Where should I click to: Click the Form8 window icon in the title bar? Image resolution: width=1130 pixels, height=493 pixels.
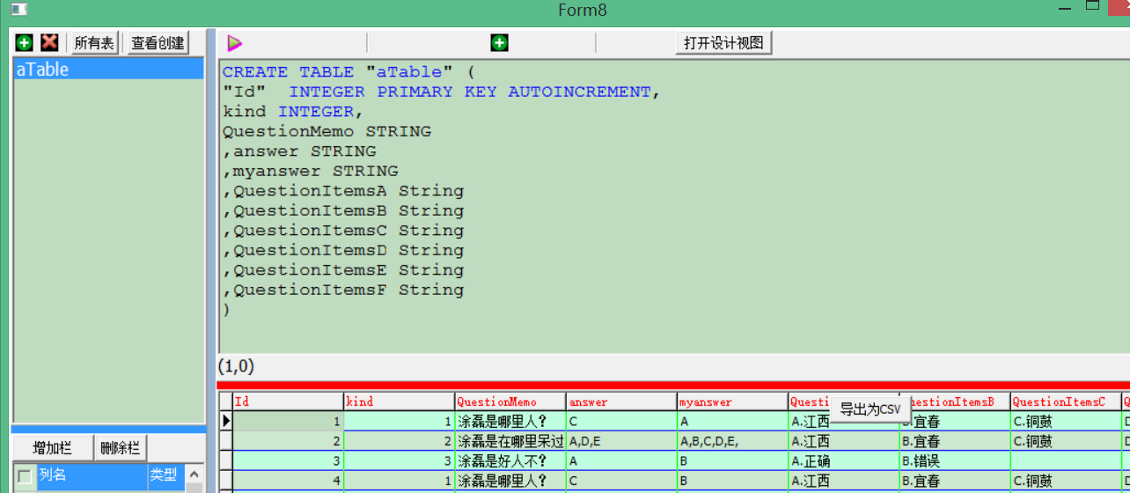(x=18, y=10)
